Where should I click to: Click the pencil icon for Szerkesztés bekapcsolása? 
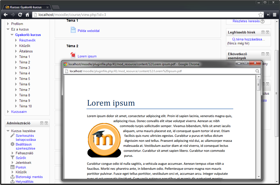pyautogui.click(x=12, y=135)
